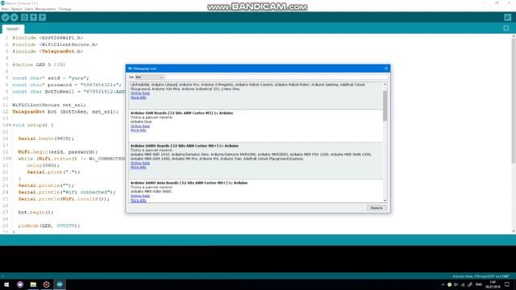Open the Windows Start menu

6,284
